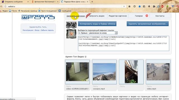
Task: Select the black floral lace uploaded thumbnail
Action: 71,25
